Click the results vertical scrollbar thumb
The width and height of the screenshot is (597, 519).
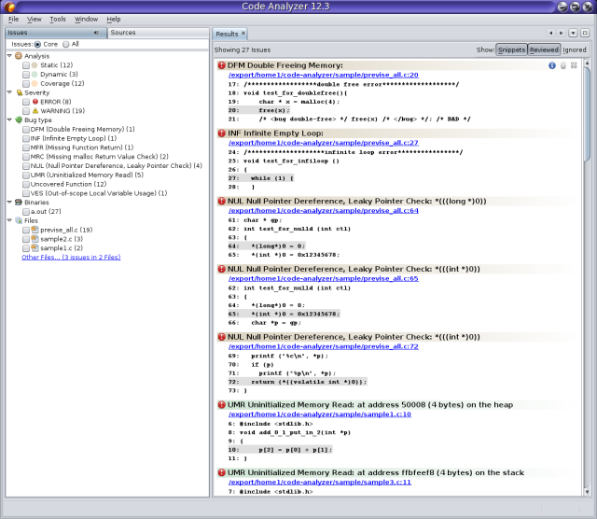click(587, 114)
